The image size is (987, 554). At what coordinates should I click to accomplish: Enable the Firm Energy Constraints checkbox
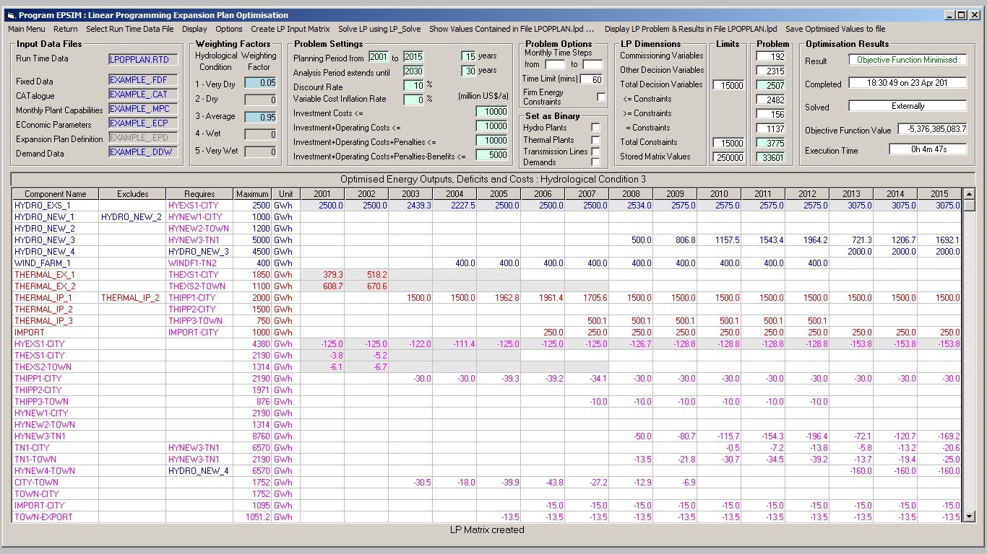click(601, 97)
